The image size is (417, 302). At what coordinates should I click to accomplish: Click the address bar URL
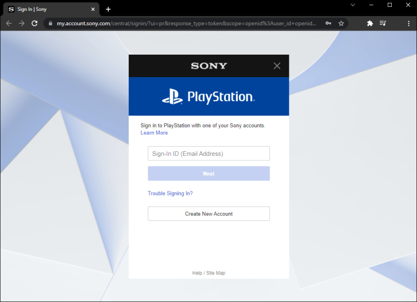click(x=187, y=24)
